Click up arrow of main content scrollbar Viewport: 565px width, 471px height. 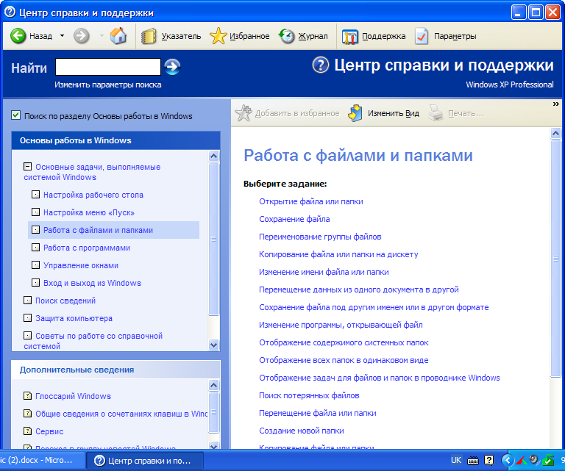[555, 134]
